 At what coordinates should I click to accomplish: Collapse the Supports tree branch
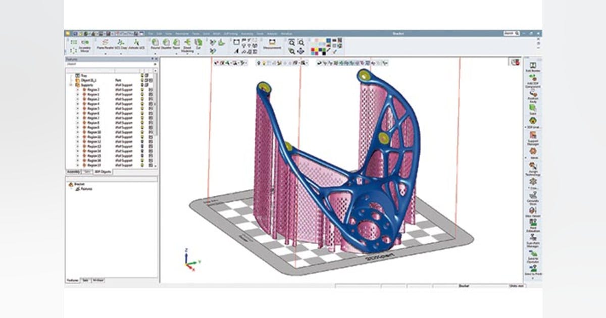(x=70, y=84)
